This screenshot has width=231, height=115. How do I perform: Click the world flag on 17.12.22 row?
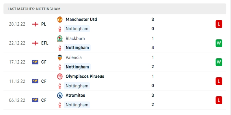pyautogui.click(x=35, y=62)
